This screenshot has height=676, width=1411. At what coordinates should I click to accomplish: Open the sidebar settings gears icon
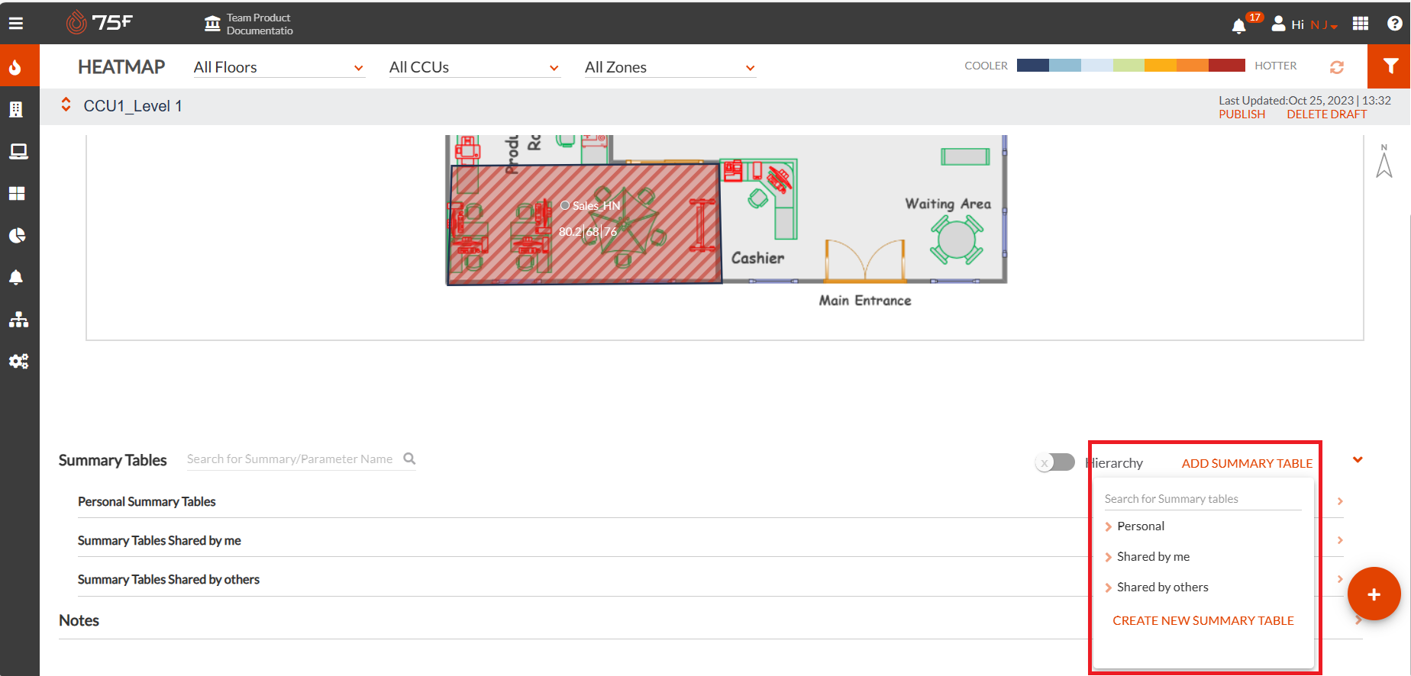(18, 361)
